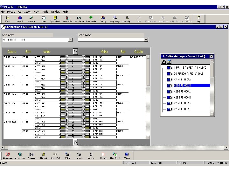Open the Wiring module icon

103,19
